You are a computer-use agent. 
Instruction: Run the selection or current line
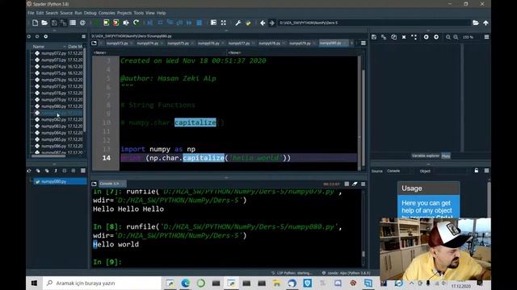coord(126,23)
